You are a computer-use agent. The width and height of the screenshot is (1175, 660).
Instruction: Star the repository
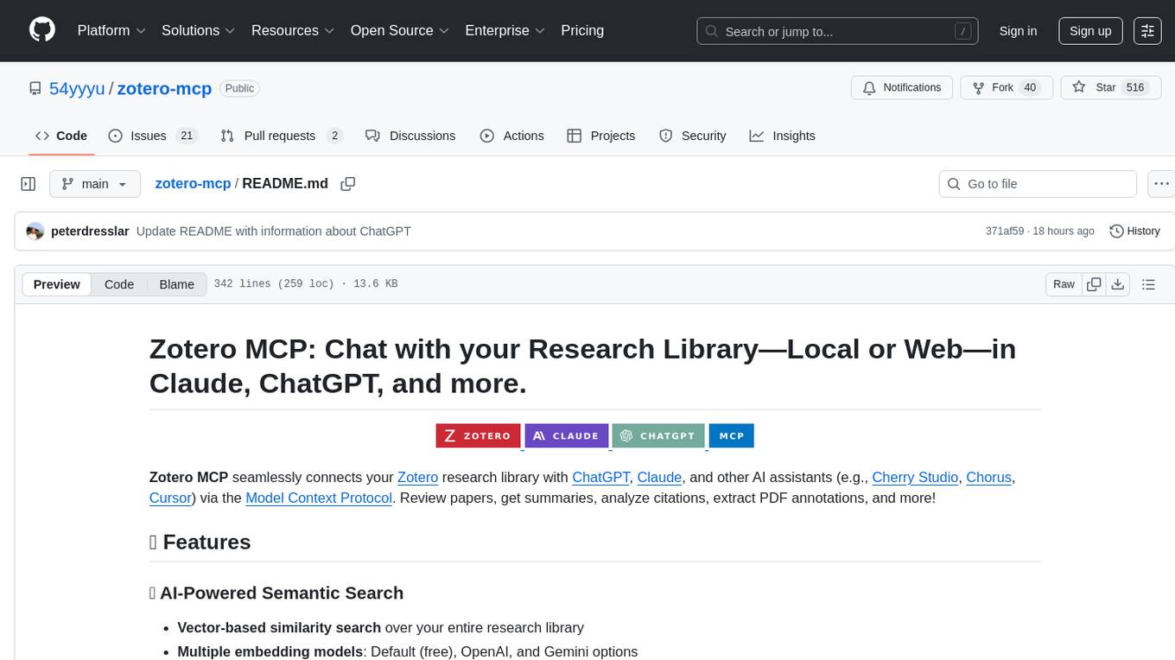pyautogui.click(x=1110, y=88)
